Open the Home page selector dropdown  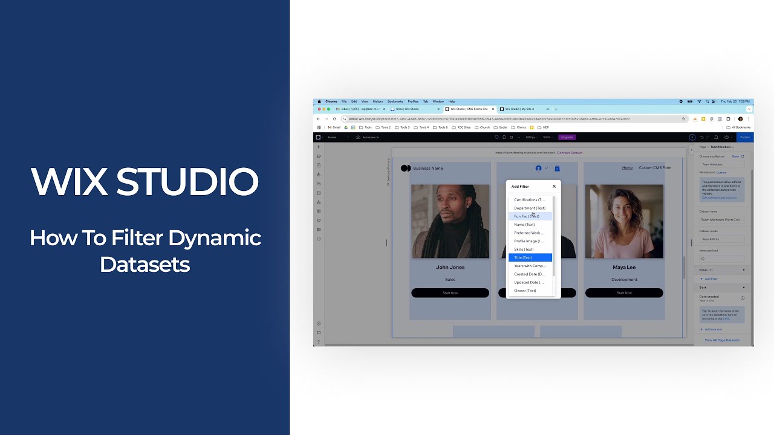[x=339, y=137]
